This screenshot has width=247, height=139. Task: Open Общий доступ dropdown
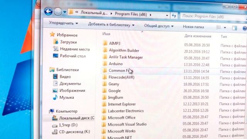[x=159, y=26]
